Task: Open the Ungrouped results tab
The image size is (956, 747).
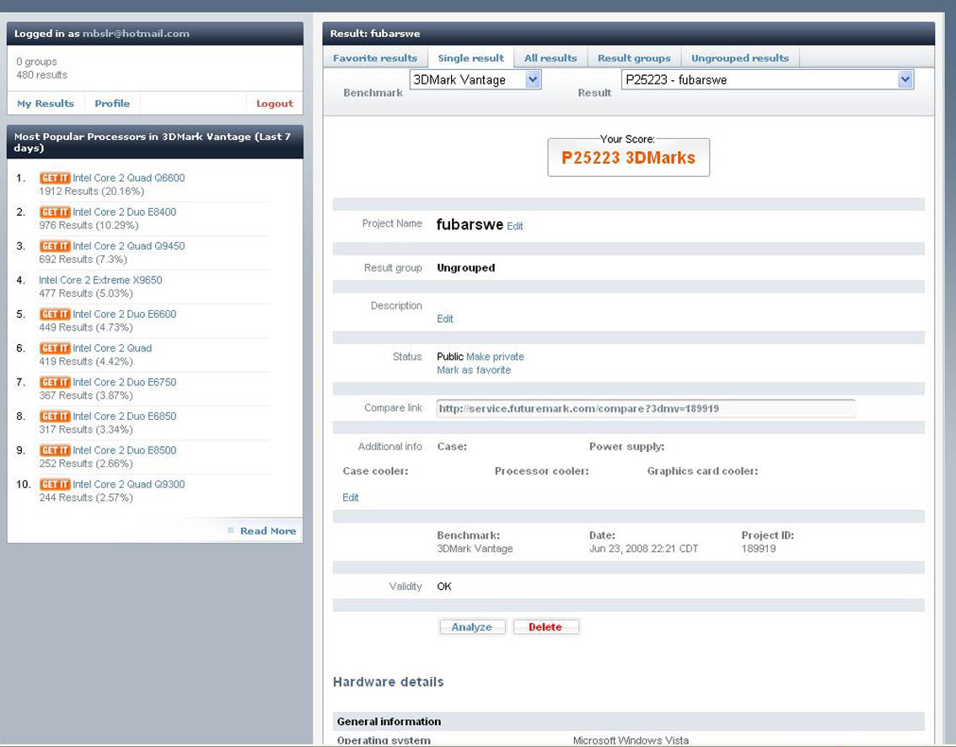Action: [x=740, y=58]
